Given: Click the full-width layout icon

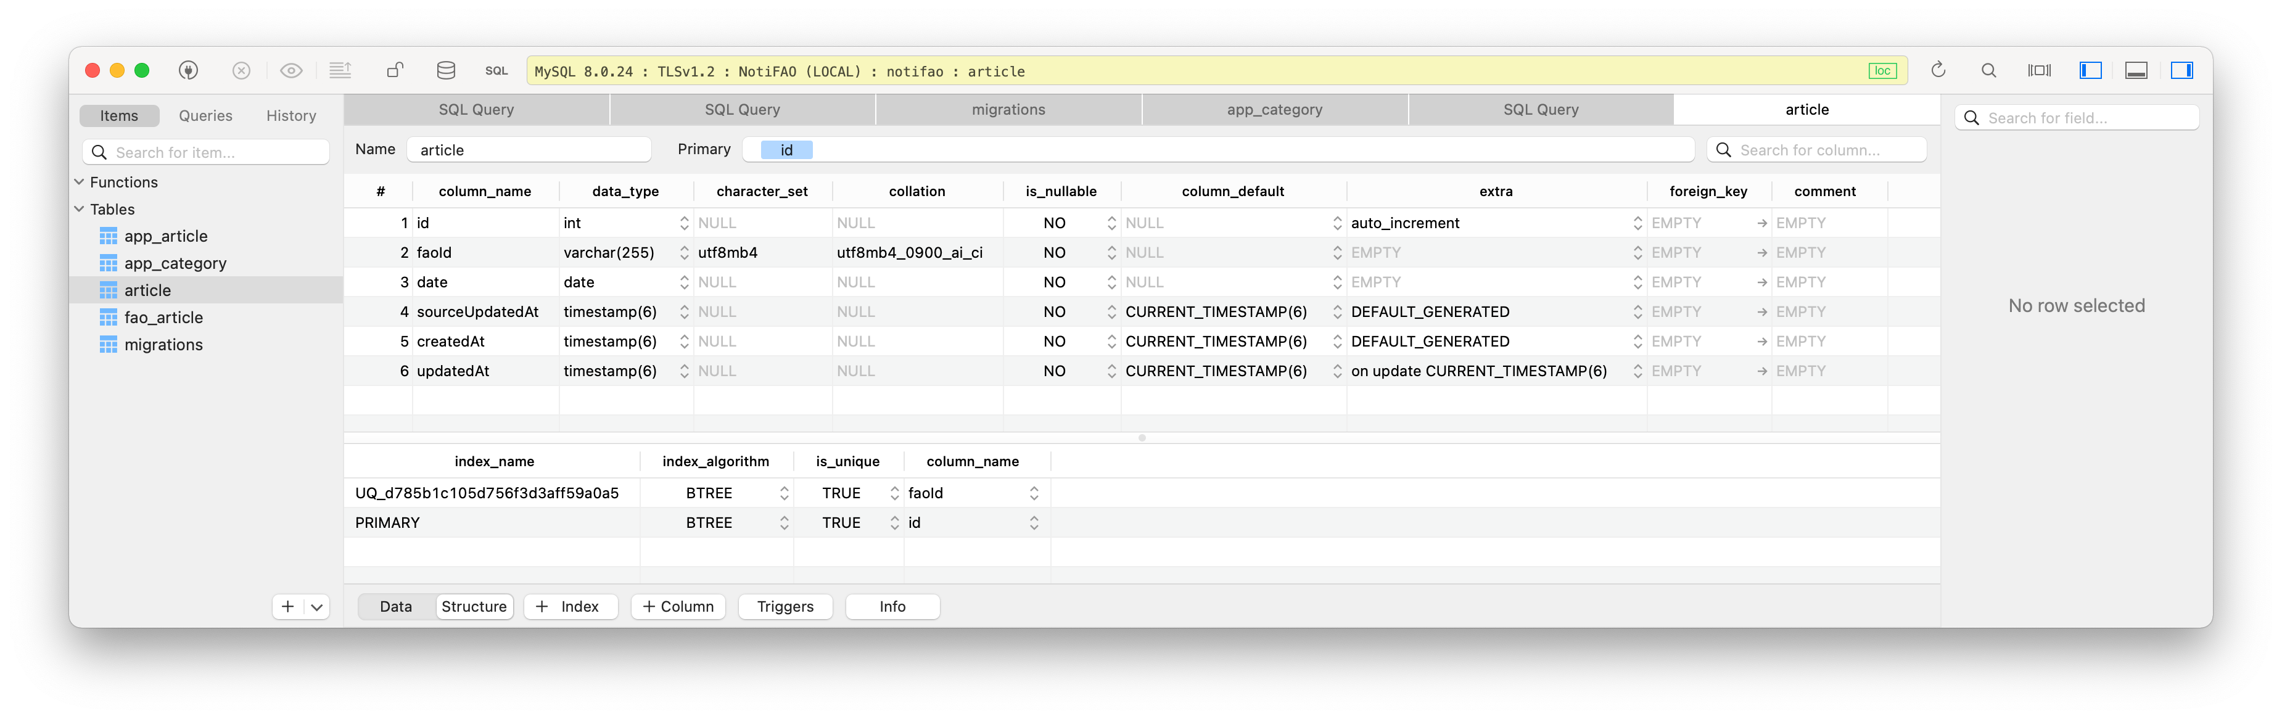Looking at the screenshot, I should pos(2038,70).
